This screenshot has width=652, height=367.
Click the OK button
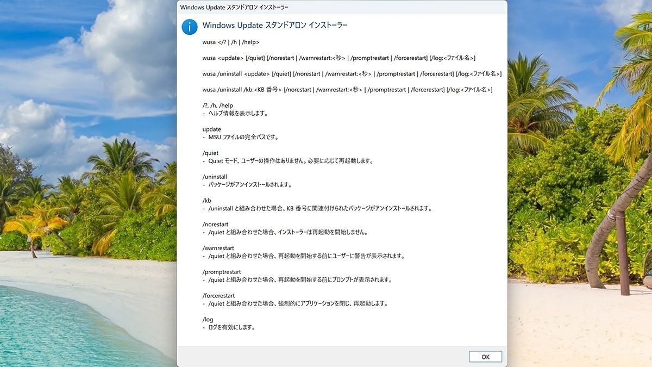485,357
